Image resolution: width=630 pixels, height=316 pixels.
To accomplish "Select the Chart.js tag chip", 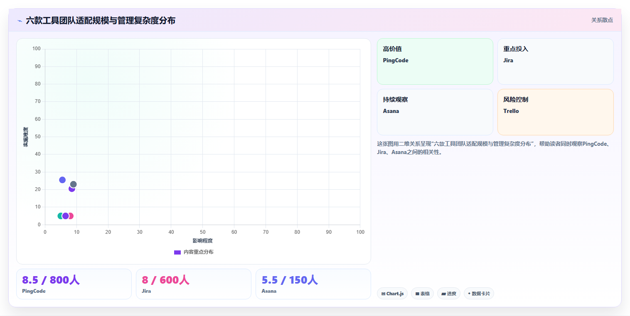I will (x=392, y=294).
